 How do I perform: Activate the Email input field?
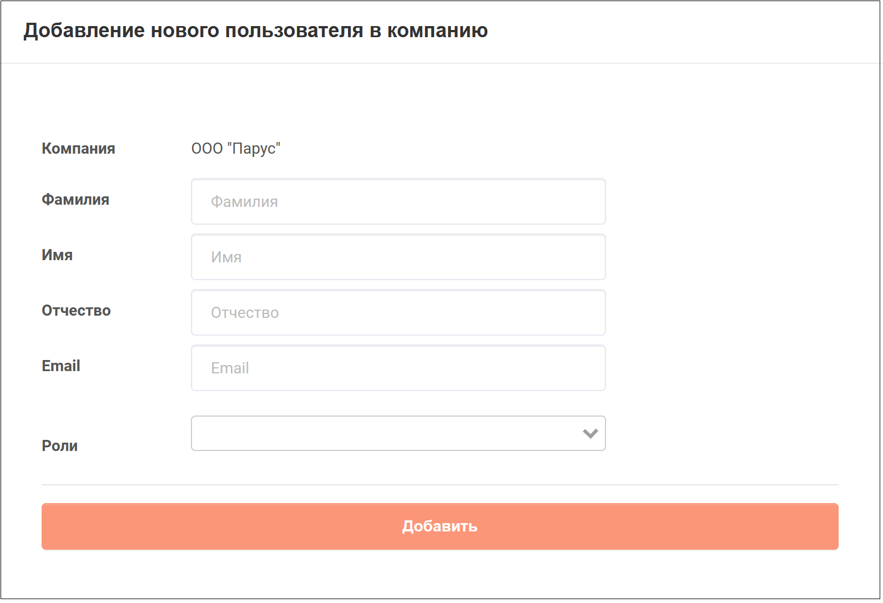coord(398,368)
